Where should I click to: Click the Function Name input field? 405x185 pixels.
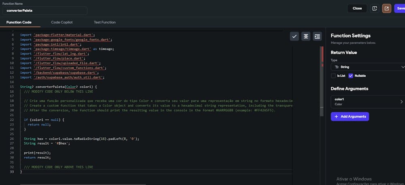(45, 11)
